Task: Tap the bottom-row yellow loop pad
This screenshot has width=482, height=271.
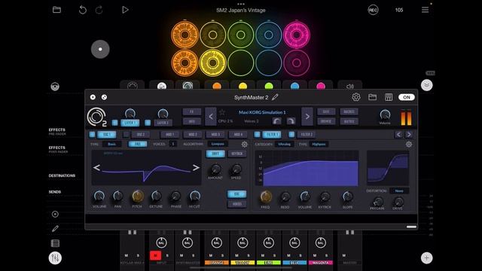Action: [x=212, y=63]
